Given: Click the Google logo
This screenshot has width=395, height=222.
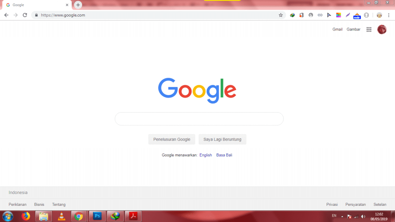Looking at the screenshot, I should point(197,90).
